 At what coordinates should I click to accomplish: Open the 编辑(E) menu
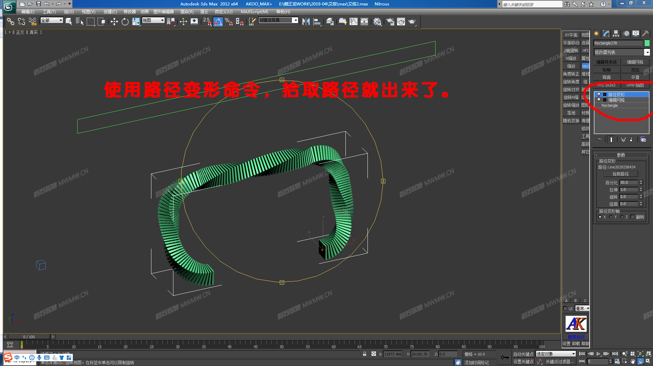coord(28,12)
